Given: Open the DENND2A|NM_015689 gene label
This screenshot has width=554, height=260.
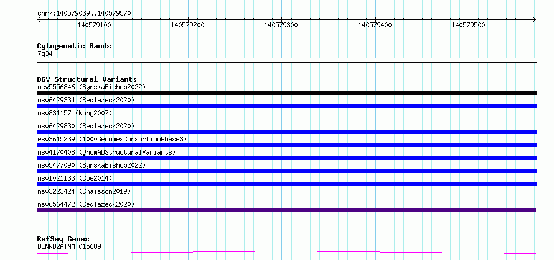Looking at the screenshot, I should [69, 246].
